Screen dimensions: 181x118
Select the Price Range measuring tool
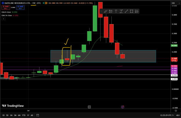click(121, 11)
